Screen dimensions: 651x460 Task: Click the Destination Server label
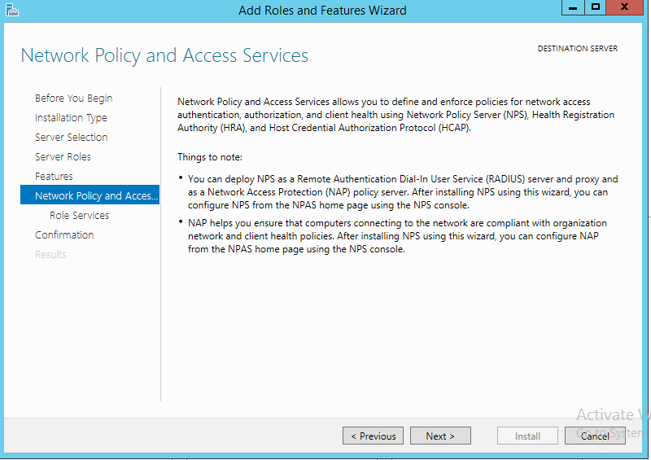(x=577, y=49)
